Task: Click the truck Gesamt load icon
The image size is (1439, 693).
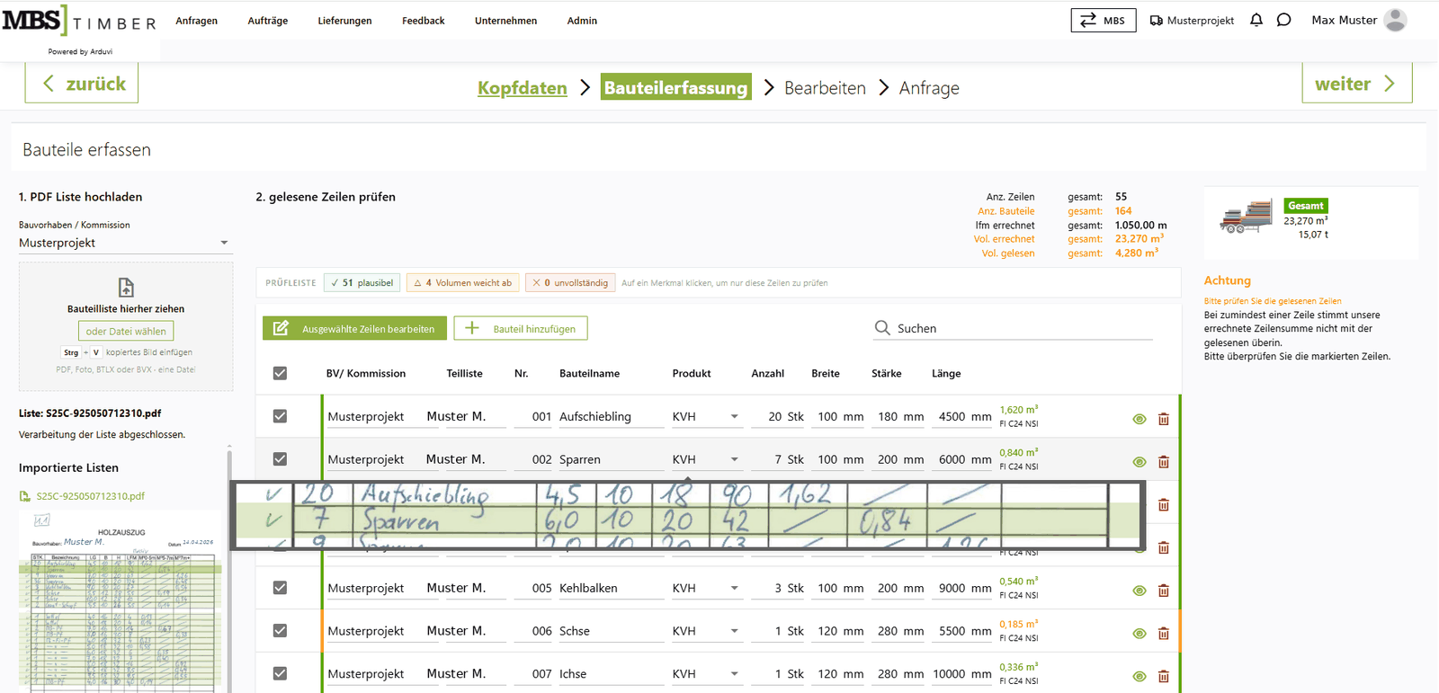Action: (x=1247, y=217)
